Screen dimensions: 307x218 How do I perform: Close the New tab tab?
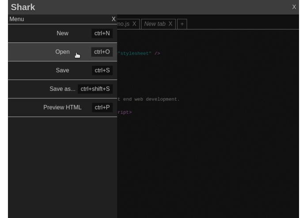pyautogui.click(x=171, y=24)
